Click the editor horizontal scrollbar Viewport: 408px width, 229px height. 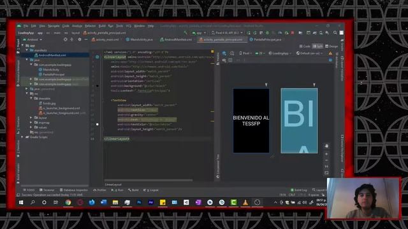point(149,180)
